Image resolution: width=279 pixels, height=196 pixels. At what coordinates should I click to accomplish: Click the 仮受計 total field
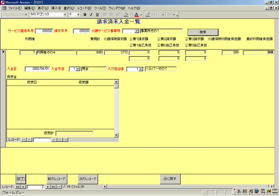point(74,133)
